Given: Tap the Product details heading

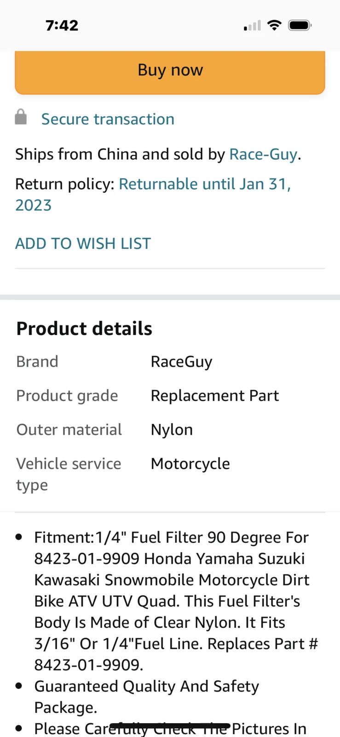Looking at the screenshot, I should [x=84, y=329].
